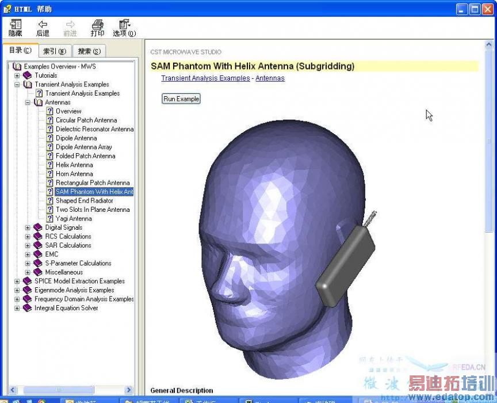This screenshot has width=497, height=403.
Task: Follow the Antennas breadcrumb link in the topic
Action: [270, 78]
